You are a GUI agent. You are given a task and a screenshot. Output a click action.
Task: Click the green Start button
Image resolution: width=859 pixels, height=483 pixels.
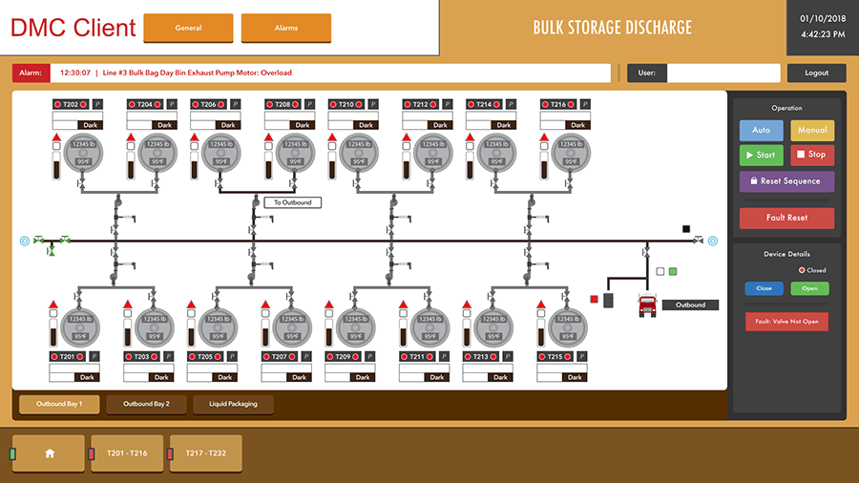pyautogui.click(x=761, y=155)
